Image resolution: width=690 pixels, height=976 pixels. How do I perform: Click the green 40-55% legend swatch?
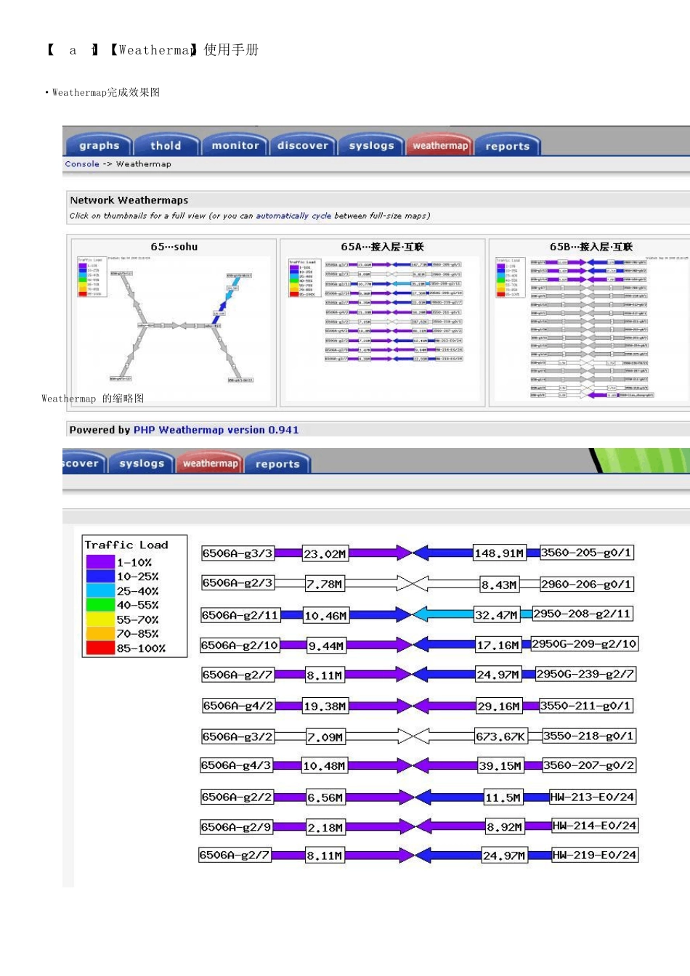100,605
